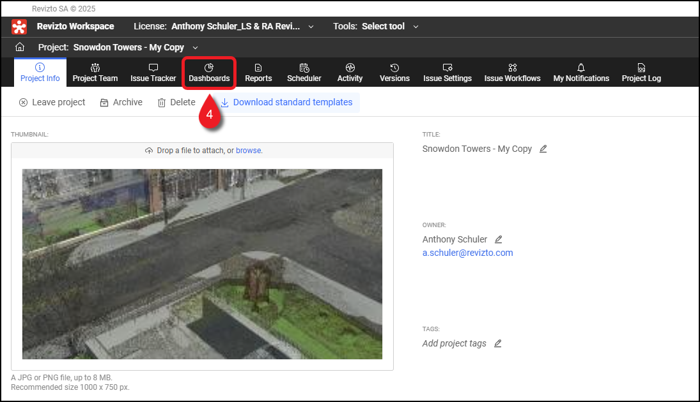
Task: Go to the Issue Workflows tab
Action: click(512, 73)
